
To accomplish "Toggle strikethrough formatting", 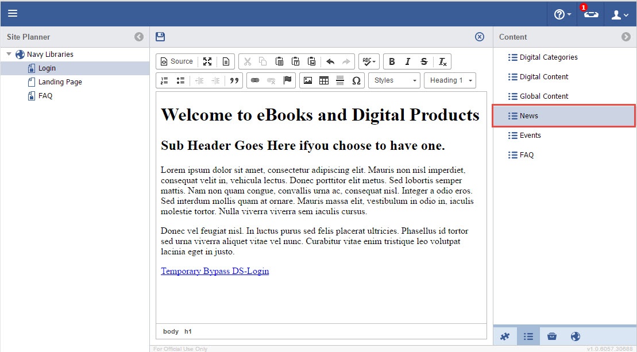I will point(424,61).
